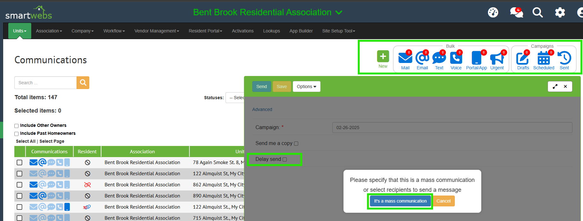Check Include Past Homeowners option
This screenshot has width=583, height=221.
click(x=17, y=134)
